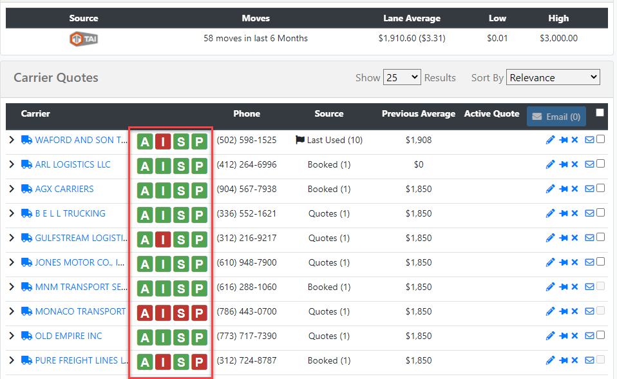
Task: Open AGX CARRIERS carrier link
Action: point(64,189)
